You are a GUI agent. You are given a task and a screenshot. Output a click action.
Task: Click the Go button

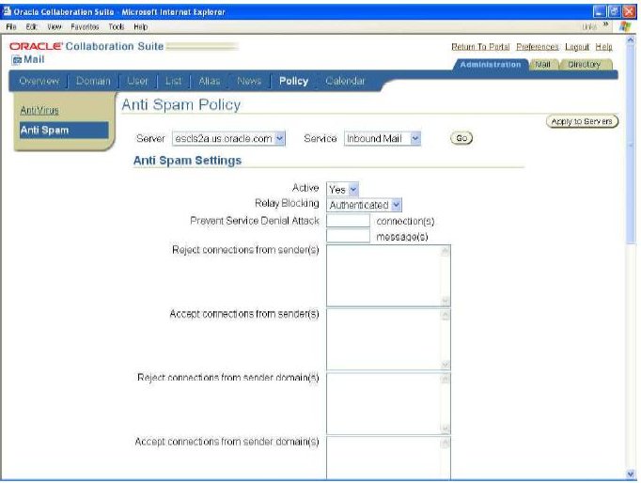461,138
